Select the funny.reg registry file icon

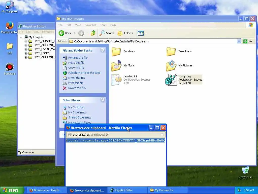171,80
